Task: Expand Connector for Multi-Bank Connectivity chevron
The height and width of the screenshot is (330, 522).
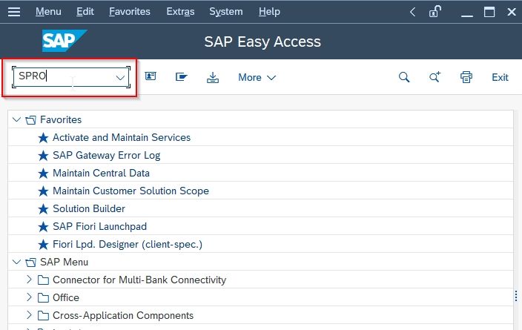Action: pos(29,280)
